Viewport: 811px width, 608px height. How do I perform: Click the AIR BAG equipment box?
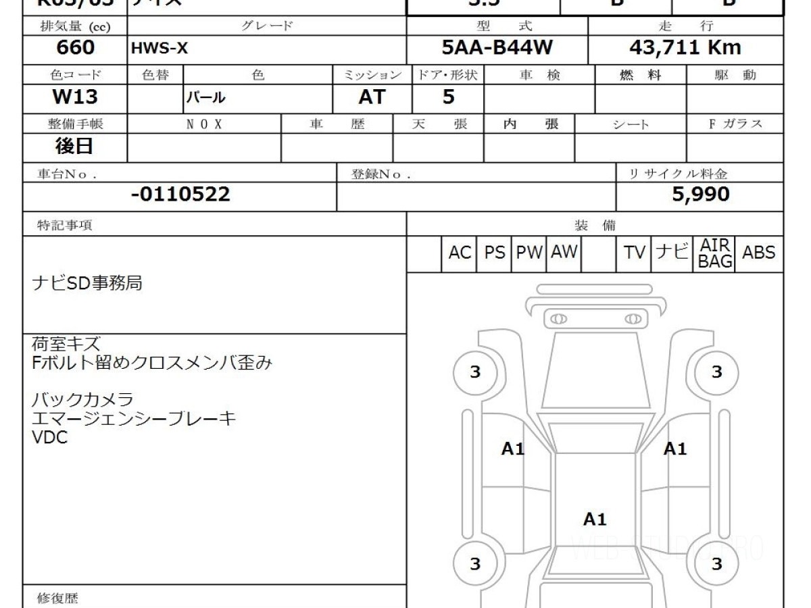715,253
